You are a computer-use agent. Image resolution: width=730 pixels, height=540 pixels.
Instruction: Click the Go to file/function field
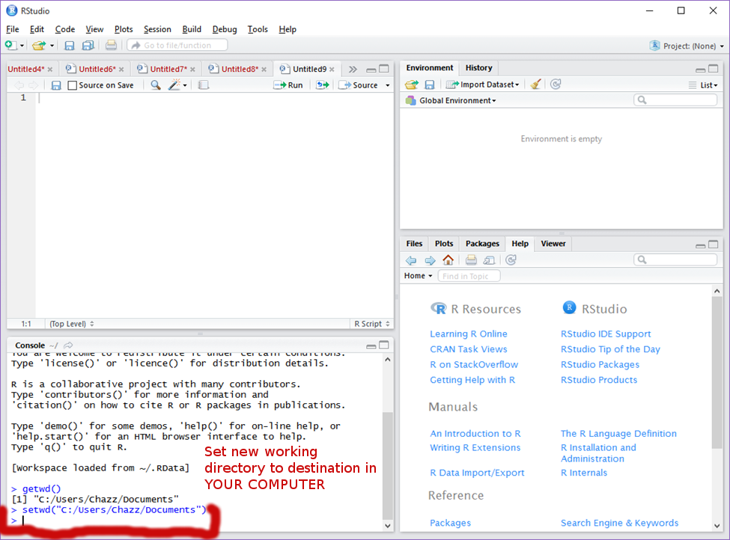(177, 45)
